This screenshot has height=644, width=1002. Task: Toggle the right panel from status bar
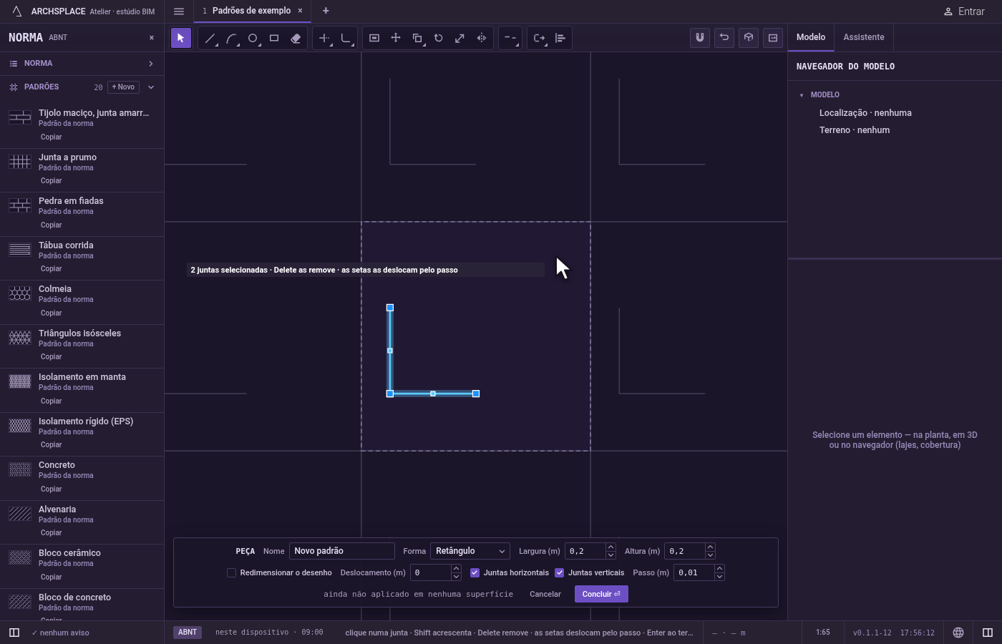tap(988, 633)
